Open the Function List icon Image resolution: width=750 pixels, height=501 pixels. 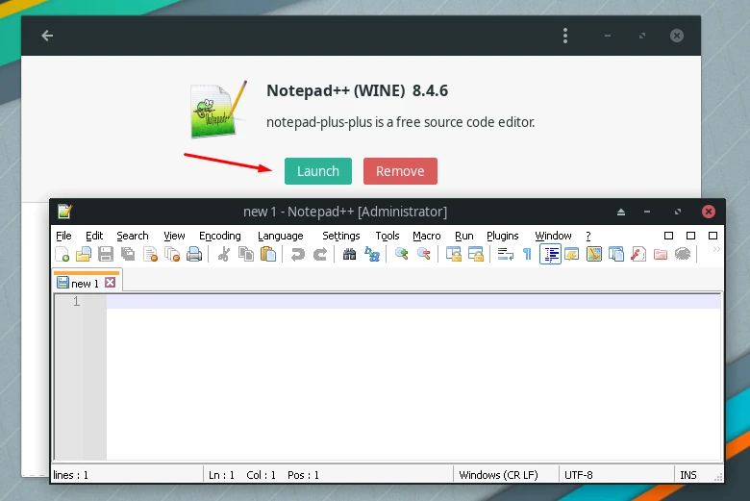638,254
